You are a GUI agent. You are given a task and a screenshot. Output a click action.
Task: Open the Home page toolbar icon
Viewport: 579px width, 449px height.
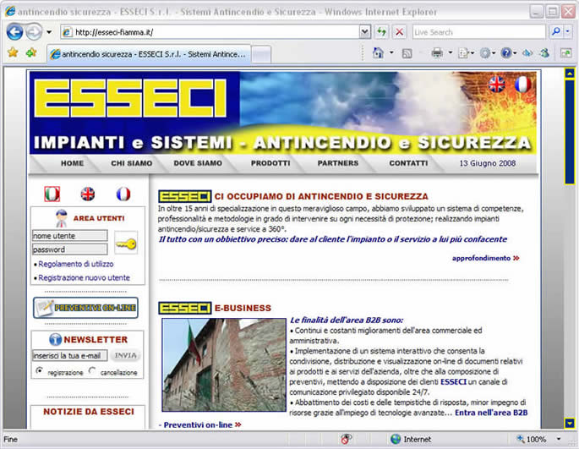coord(378,52)
